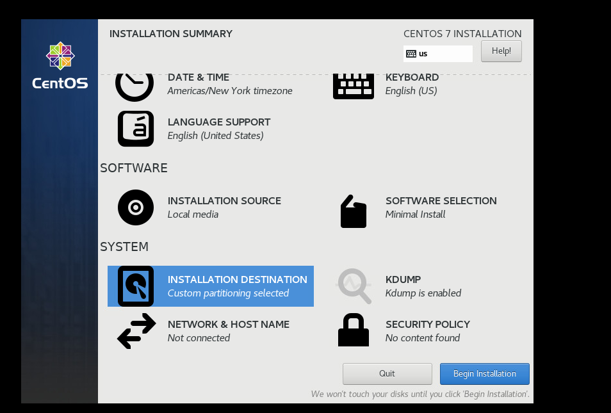Click the Minimal Install status text
The height and width of the screenshot is (413, 611).
[x=416, y=215]
